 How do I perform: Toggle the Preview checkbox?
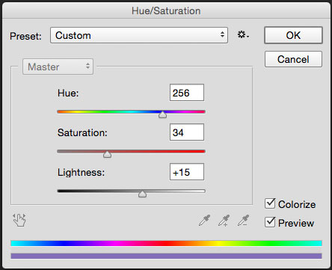click(270, 222)
